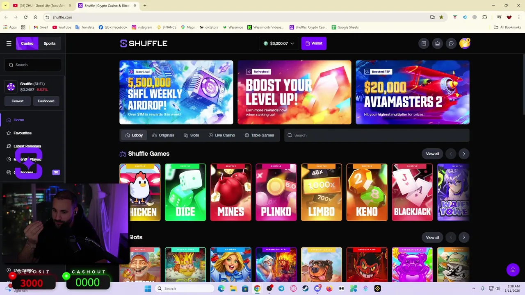Viewport: 525px width, 295px height.
Task: Reload the page
Action: pyautogui.click(x=26, y=17)
